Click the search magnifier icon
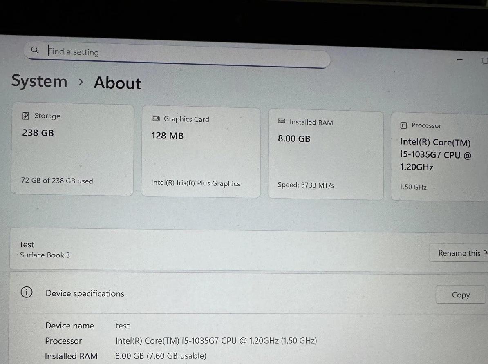The image size is (488, 364). [x=35, y=50]
